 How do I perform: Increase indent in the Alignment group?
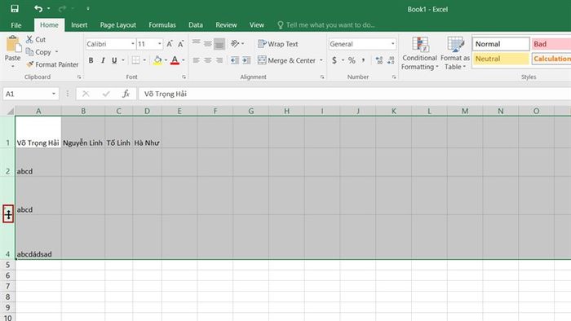tap(246, 60)
